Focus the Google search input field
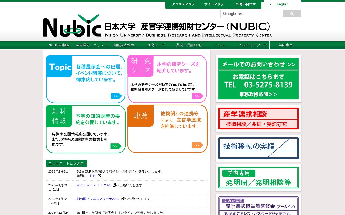This screenshot has width=345, height=215. pos(250,14)
